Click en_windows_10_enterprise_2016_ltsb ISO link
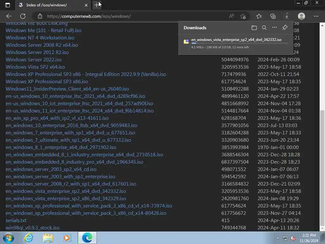The height and width of the screenshot is (244, 325). pos(71,125)
